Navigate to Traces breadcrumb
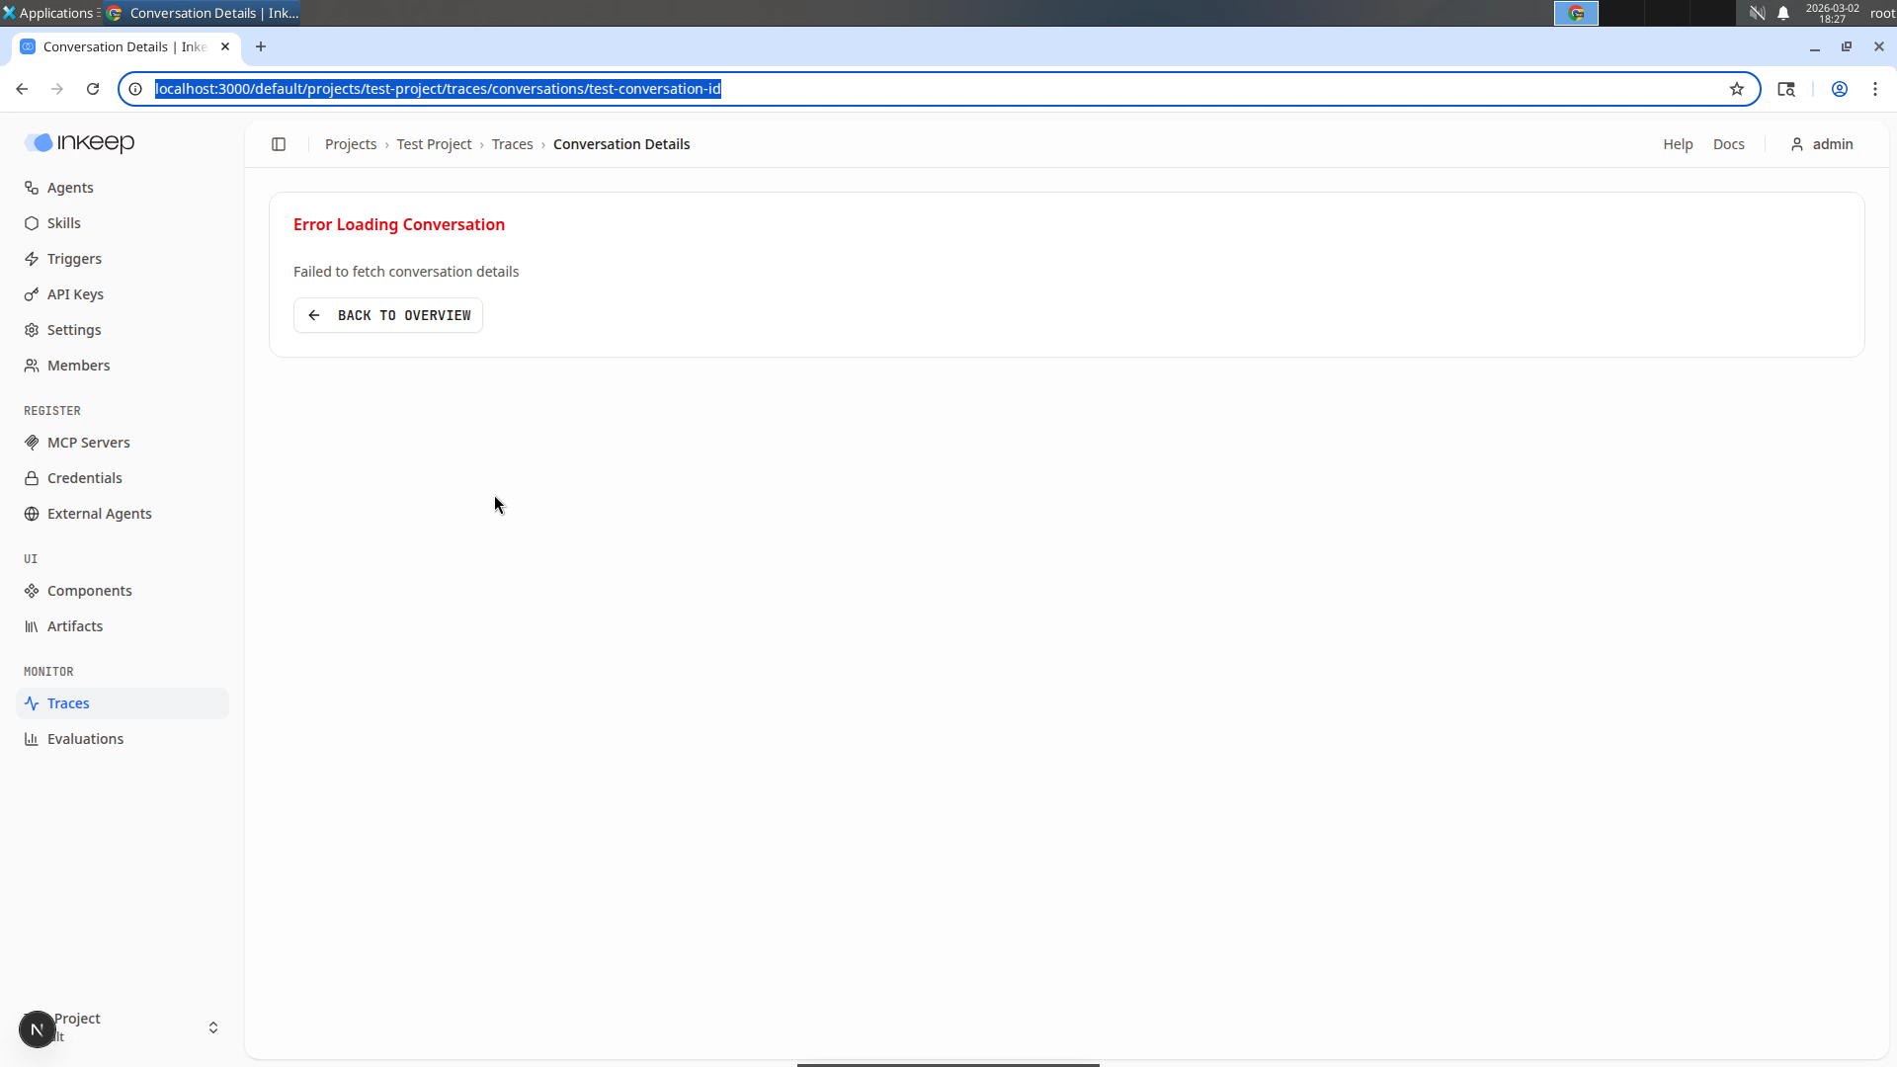 tap(512, 144)
